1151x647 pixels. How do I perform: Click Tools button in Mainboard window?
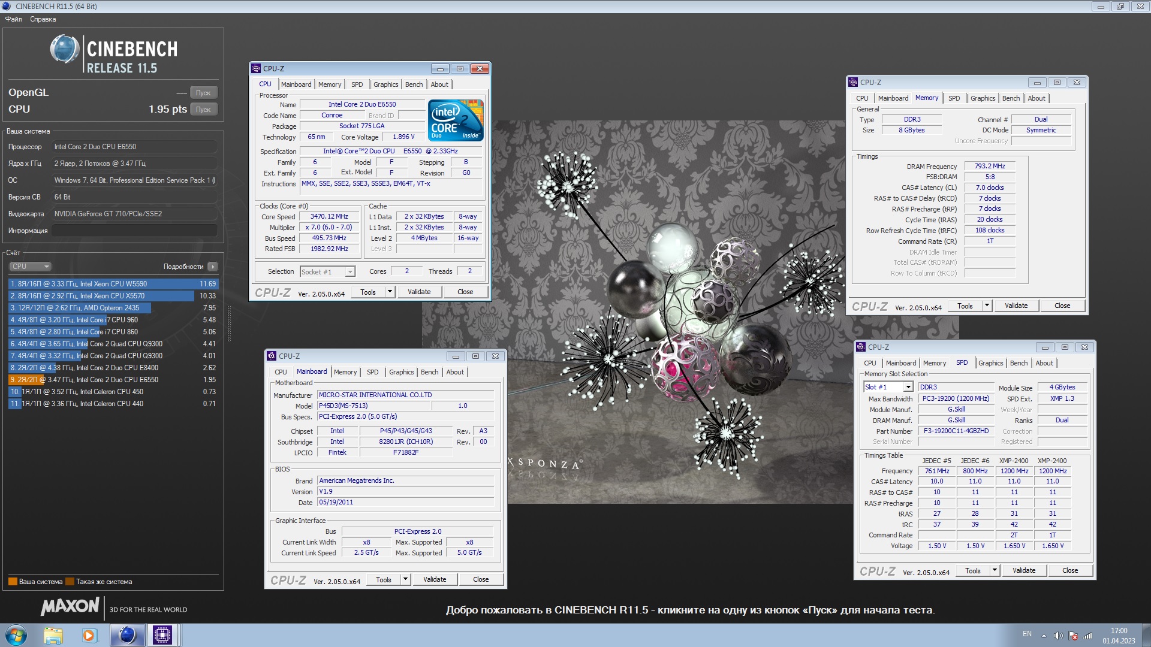pos(384,579)
